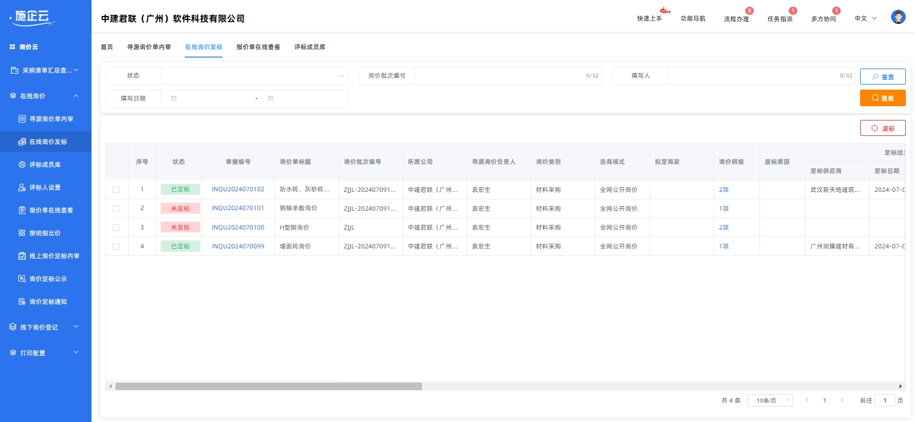Select checkbox for INQU2024070101 row
915x422 pixels.
(116, 208)
